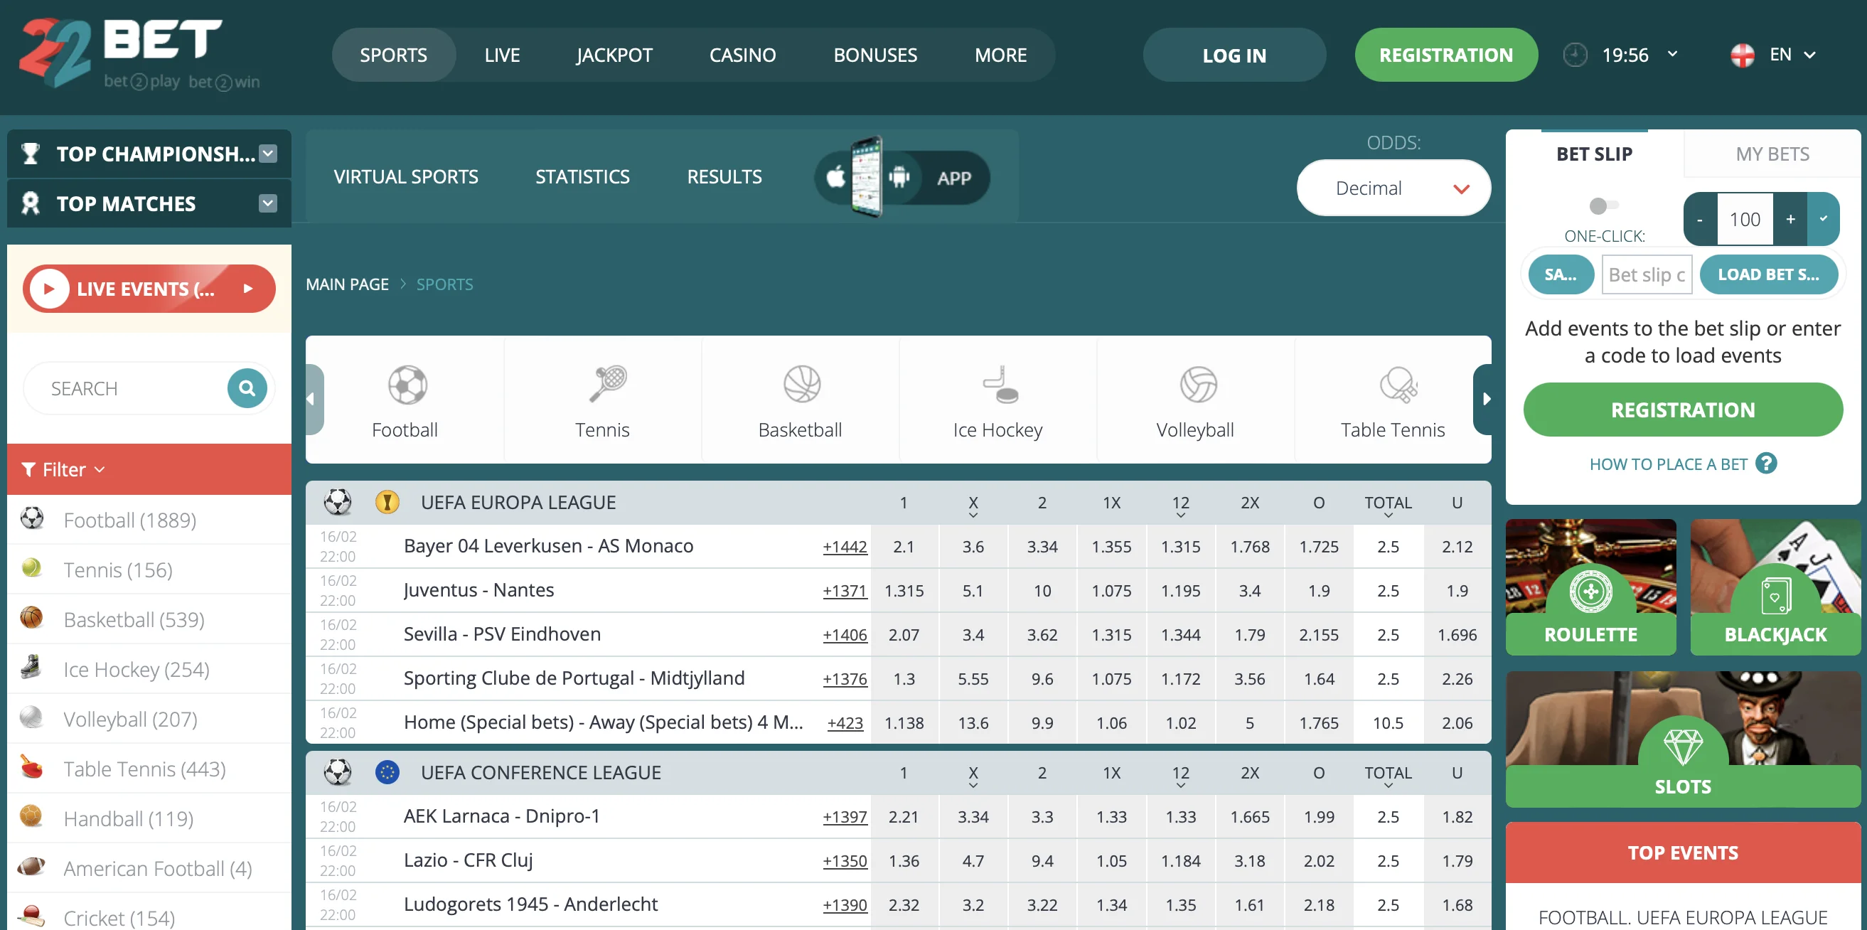
Task: Click the help question mark icon
Action: pos(1766,463)
